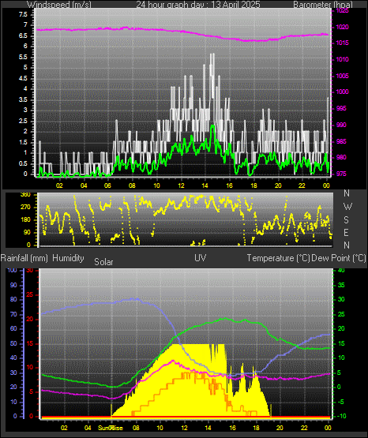The height and width of the screenshot is (438, 368).
Task: Click the "270" wind direction scale value
Action: tap(25, 208)
